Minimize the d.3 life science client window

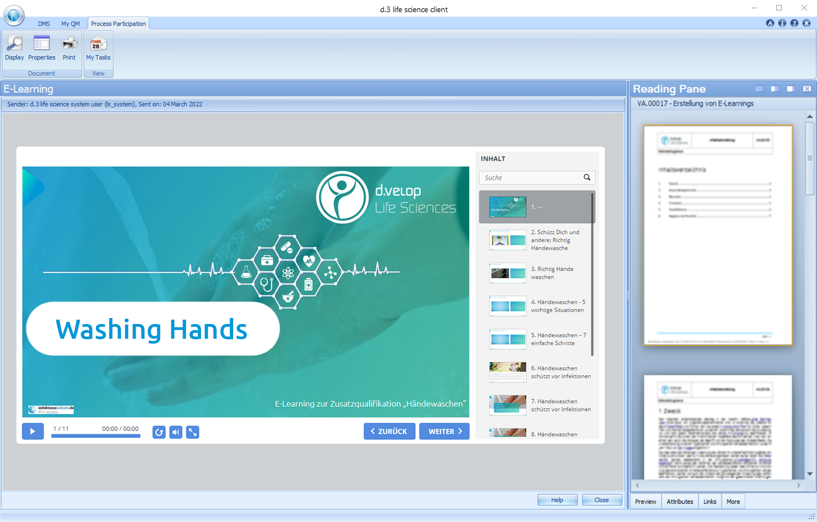754,8
